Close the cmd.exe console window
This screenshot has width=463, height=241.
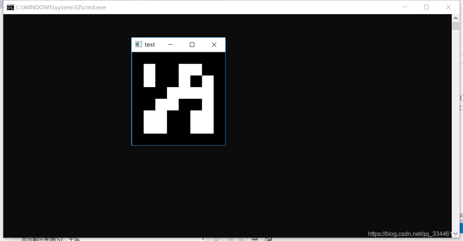[448, 7]
